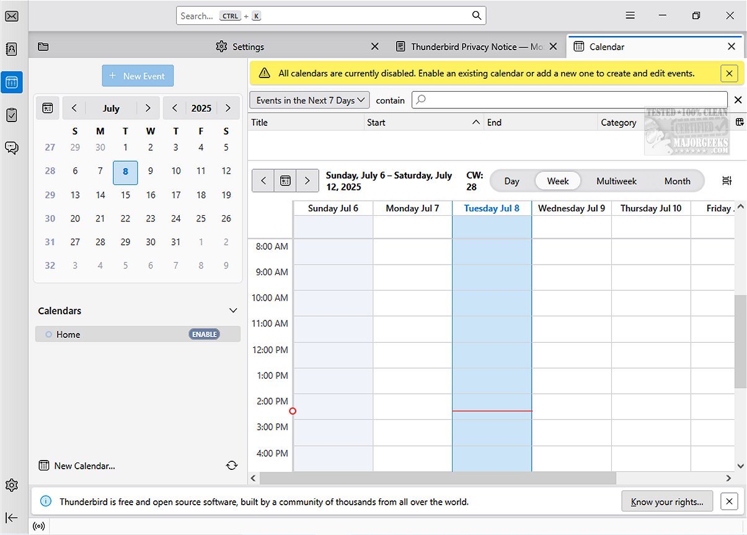Image resolution: width=747 pixels, height=535 pixels.
Task: Go to previous month in mini calendar
Action: tap(74, 108)
